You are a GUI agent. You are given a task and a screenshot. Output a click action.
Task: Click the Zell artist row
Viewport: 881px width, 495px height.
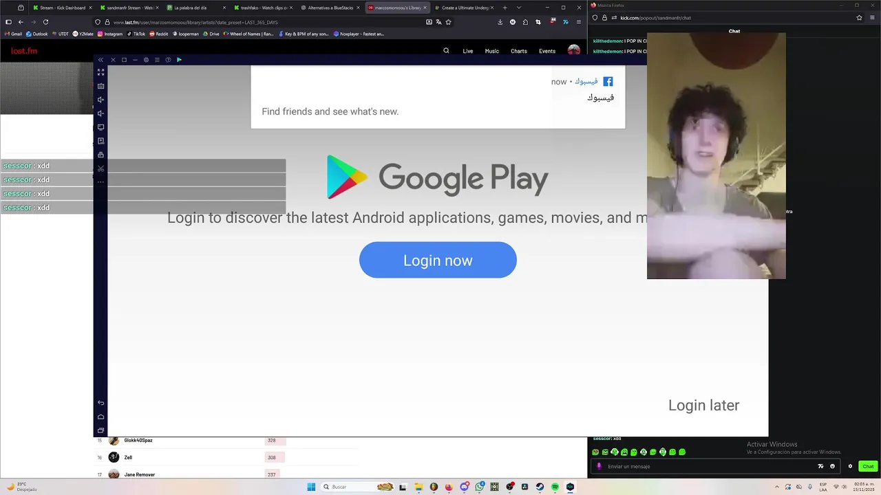(227, 457)
